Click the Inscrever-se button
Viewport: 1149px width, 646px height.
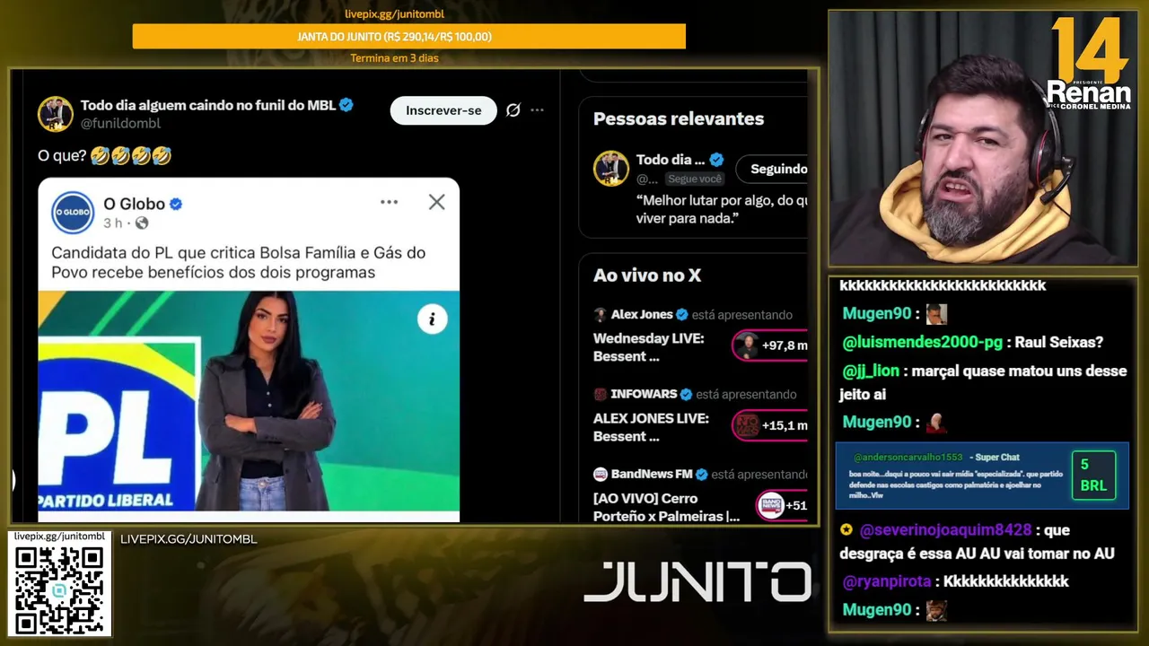[x=443, y=110]
